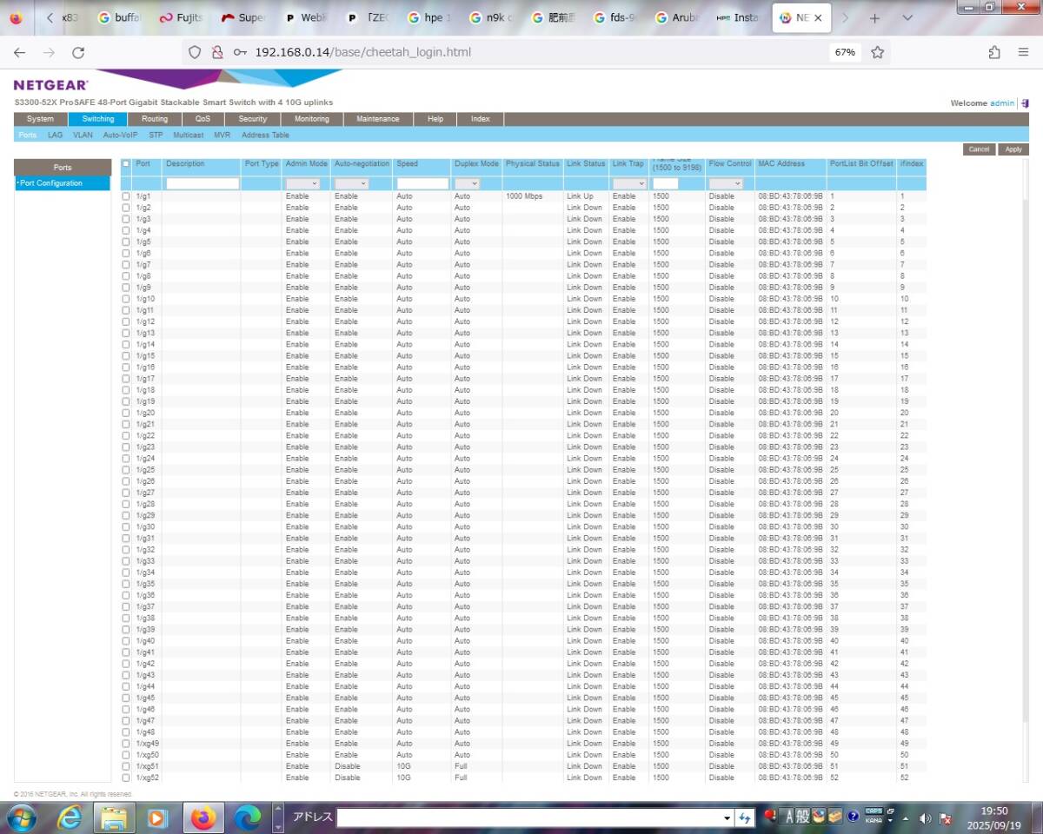This screenshot has height=834, width=1043.
Task: Bookmark this page with the star icon
Action: click(x=877, y=52)
